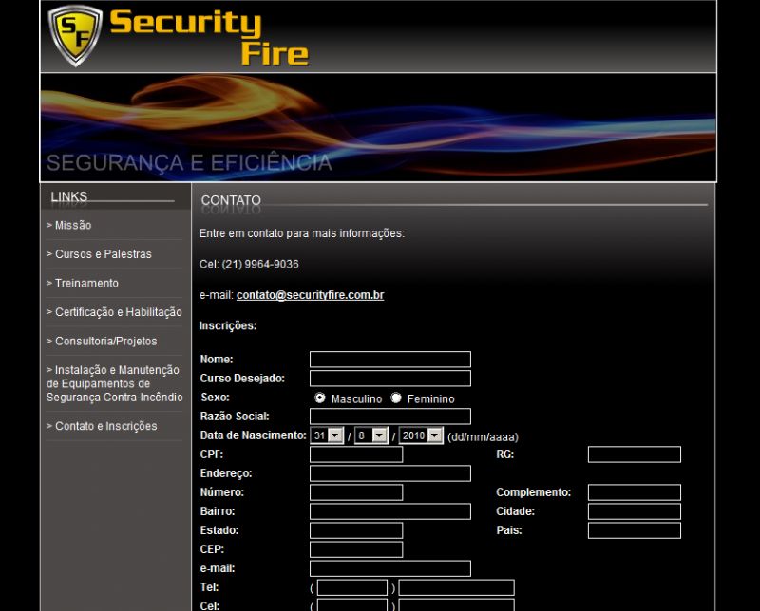Click the (dd/mm/aaaa) format hint
The height and width of the screenshot is (611, 760).
483,437
